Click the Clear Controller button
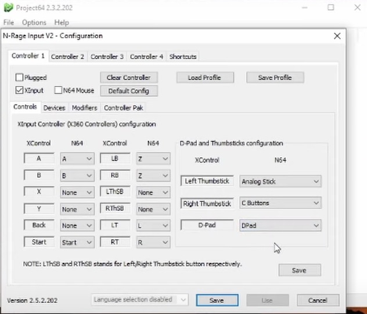The image size is (367, 314). (x=128, y=78)
